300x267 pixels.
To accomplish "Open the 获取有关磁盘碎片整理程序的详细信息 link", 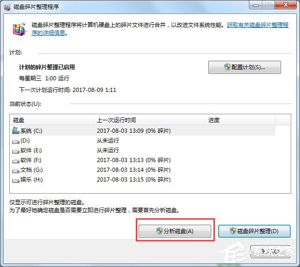I will [x=258, y=25].
